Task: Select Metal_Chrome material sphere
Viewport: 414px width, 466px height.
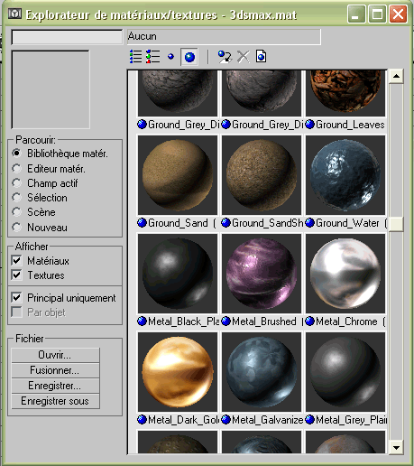Action: pos(345,274)
